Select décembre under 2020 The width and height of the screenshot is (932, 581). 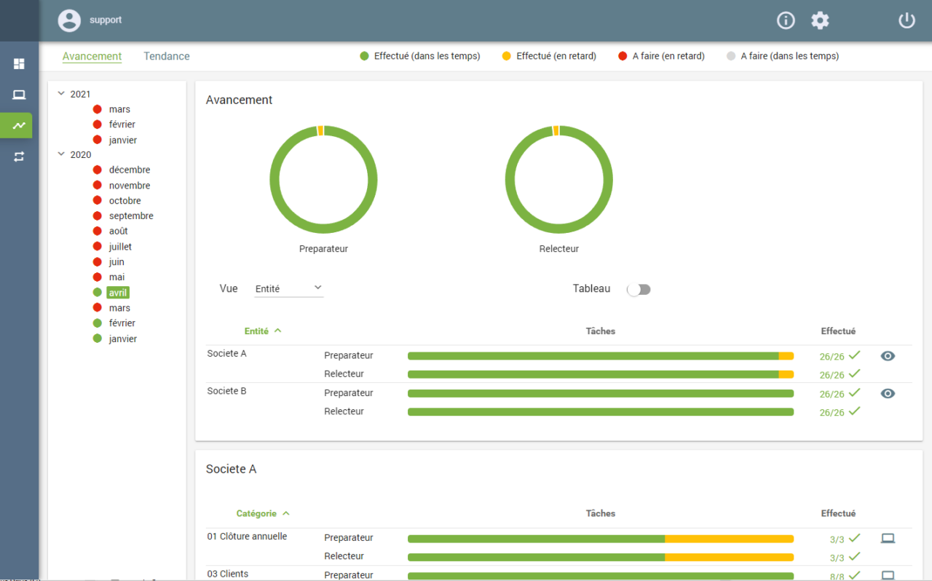coord(130,170)
